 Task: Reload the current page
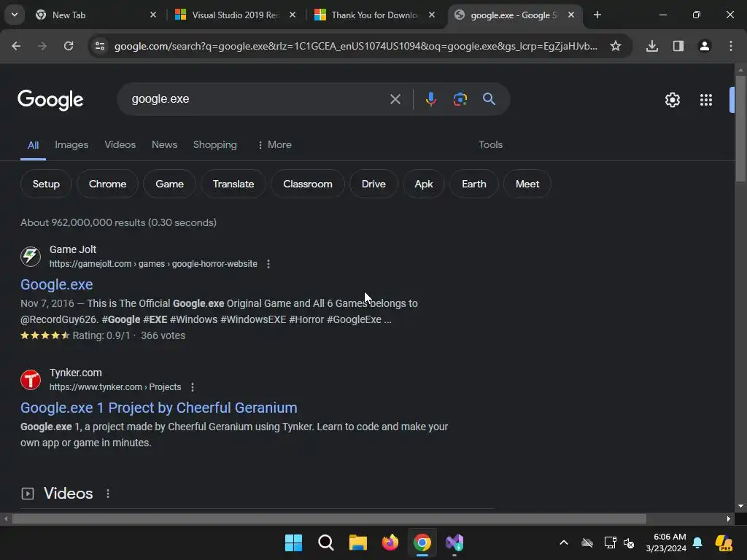[69, 46]
